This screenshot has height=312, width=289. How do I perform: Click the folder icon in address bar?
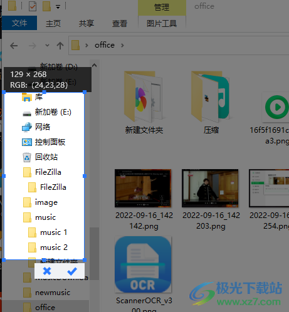click(x=75, y=45)
